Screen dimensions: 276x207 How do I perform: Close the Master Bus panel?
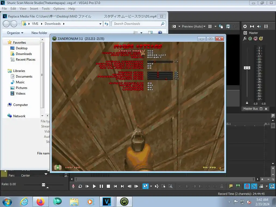pos(266,109)
